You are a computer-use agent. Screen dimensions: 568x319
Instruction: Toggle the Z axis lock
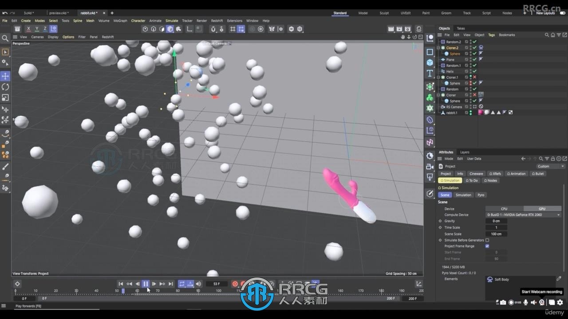click(x=45, y=29)
